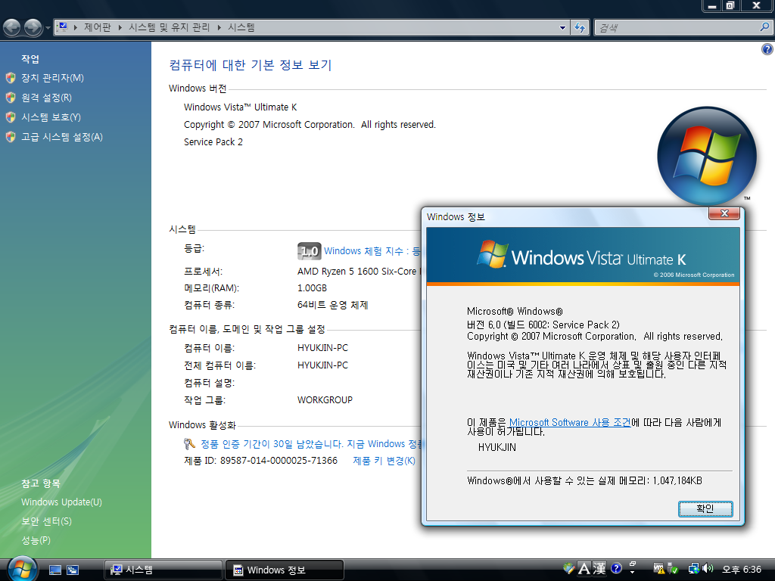The image size is (775, 581).
Task: Switch to the 시스템 taskbar button
Action: coord(163,570)
